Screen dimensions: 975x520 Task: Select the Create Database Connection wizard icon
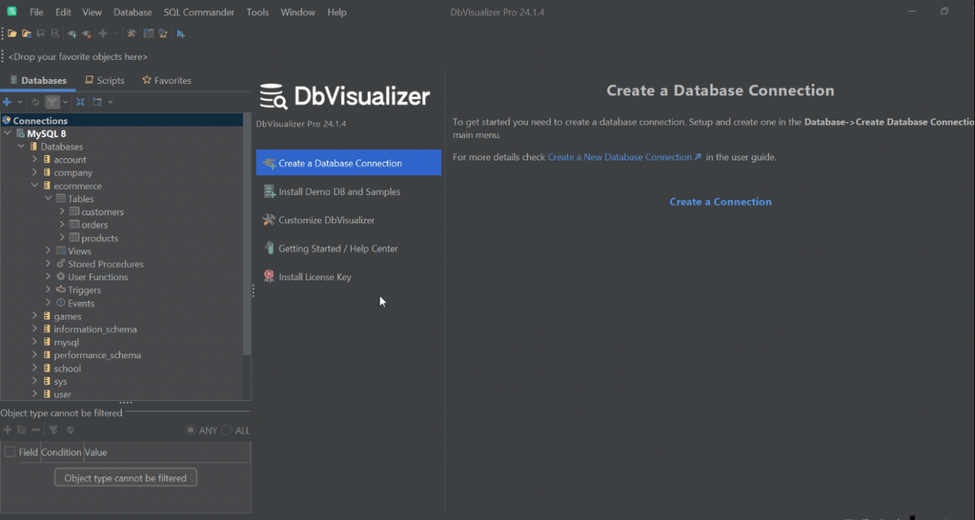tap(269, 162)
